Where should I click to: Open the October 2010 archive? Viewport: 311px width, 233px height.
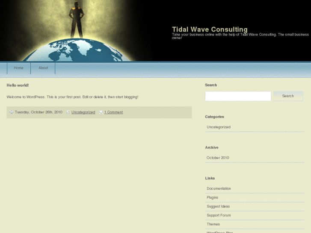(x=218, y=158)
